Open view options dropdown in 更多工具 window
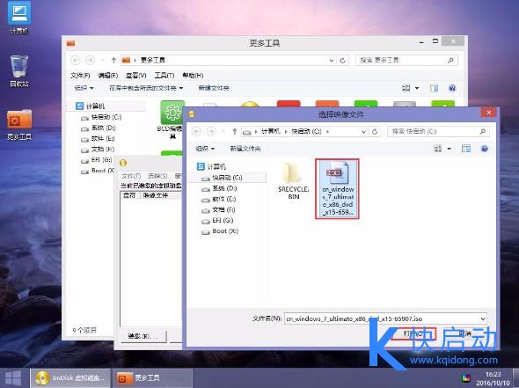The width and height of the screenshot is (519, 388). tap(417, 88)
